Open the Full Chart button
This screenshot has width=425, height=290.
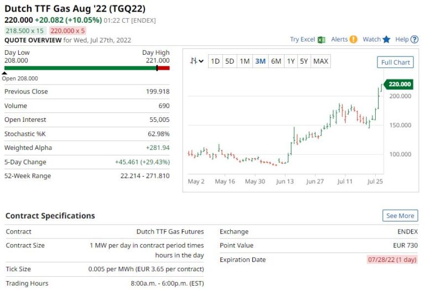[x=395, y=63]
